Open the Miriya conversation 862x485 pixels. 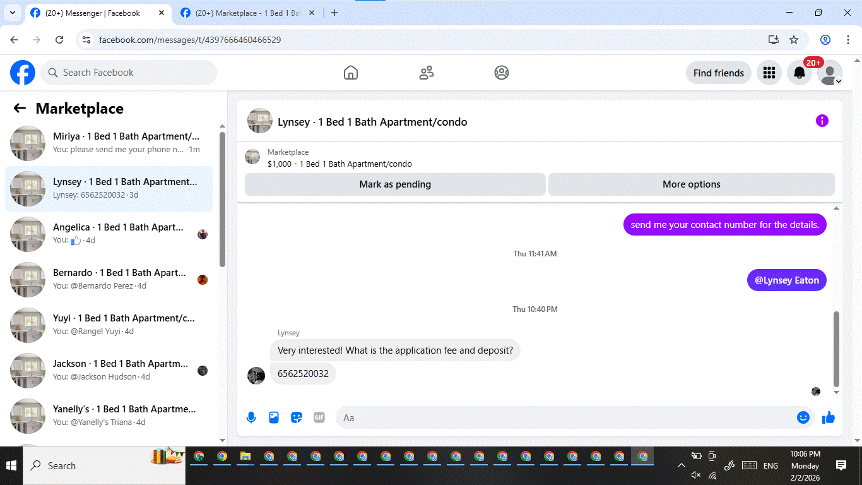[x=109, y=143]
